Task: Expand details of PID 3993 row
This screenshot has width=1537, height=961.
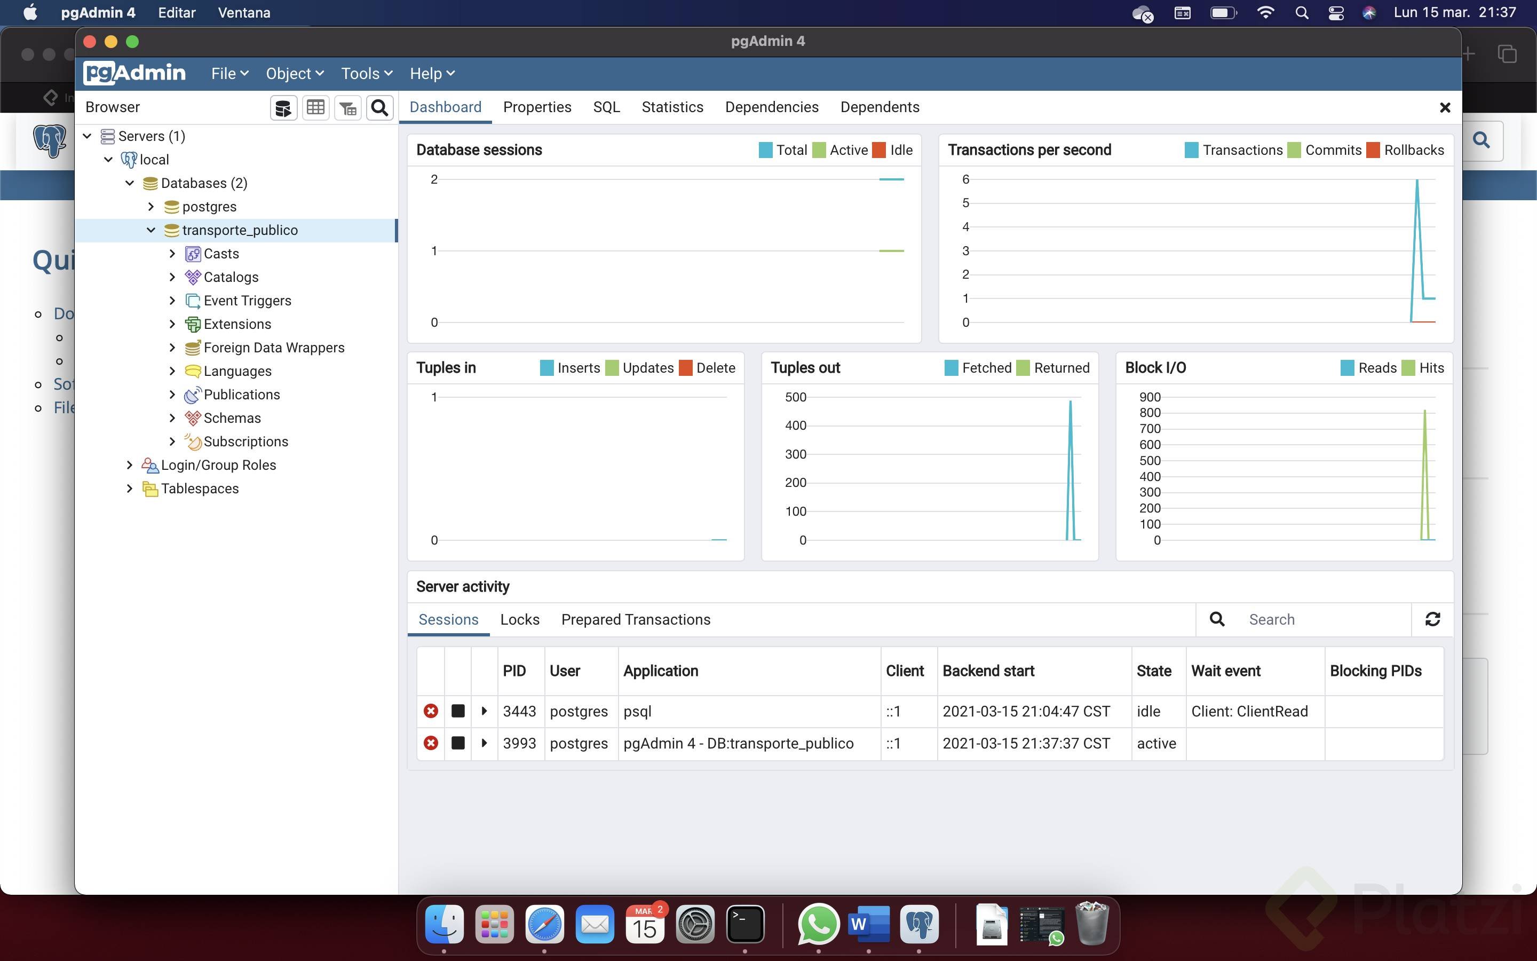Action: pos(484,743)
